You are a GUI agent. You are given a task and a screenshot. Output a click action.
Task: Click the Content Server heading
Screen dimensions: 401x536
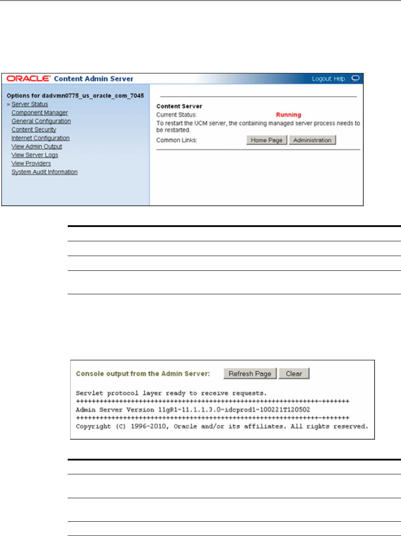(x=179, y=106)
